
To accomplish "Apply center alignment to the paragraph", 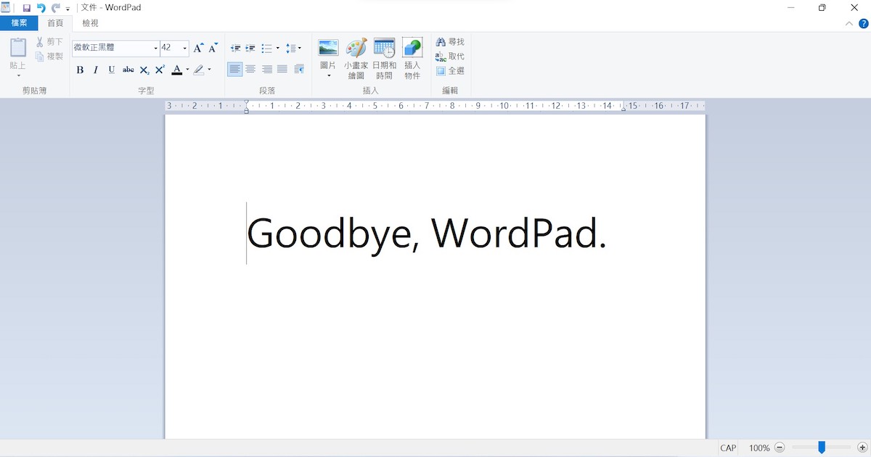I will 250,69.
